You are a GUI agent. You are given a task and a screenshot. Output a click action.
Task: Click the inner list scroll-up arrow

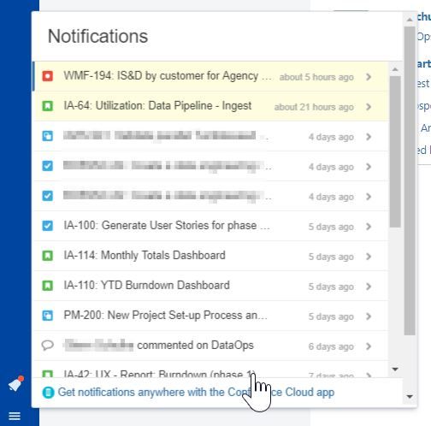click(x=395, y=69)
